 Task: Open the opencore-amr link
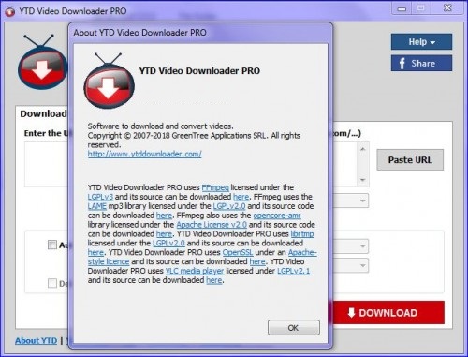[277, 216]
